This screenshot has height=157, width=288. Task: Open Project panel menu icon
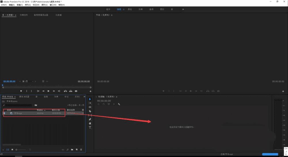pyautogui.click(x=15, y=97)
